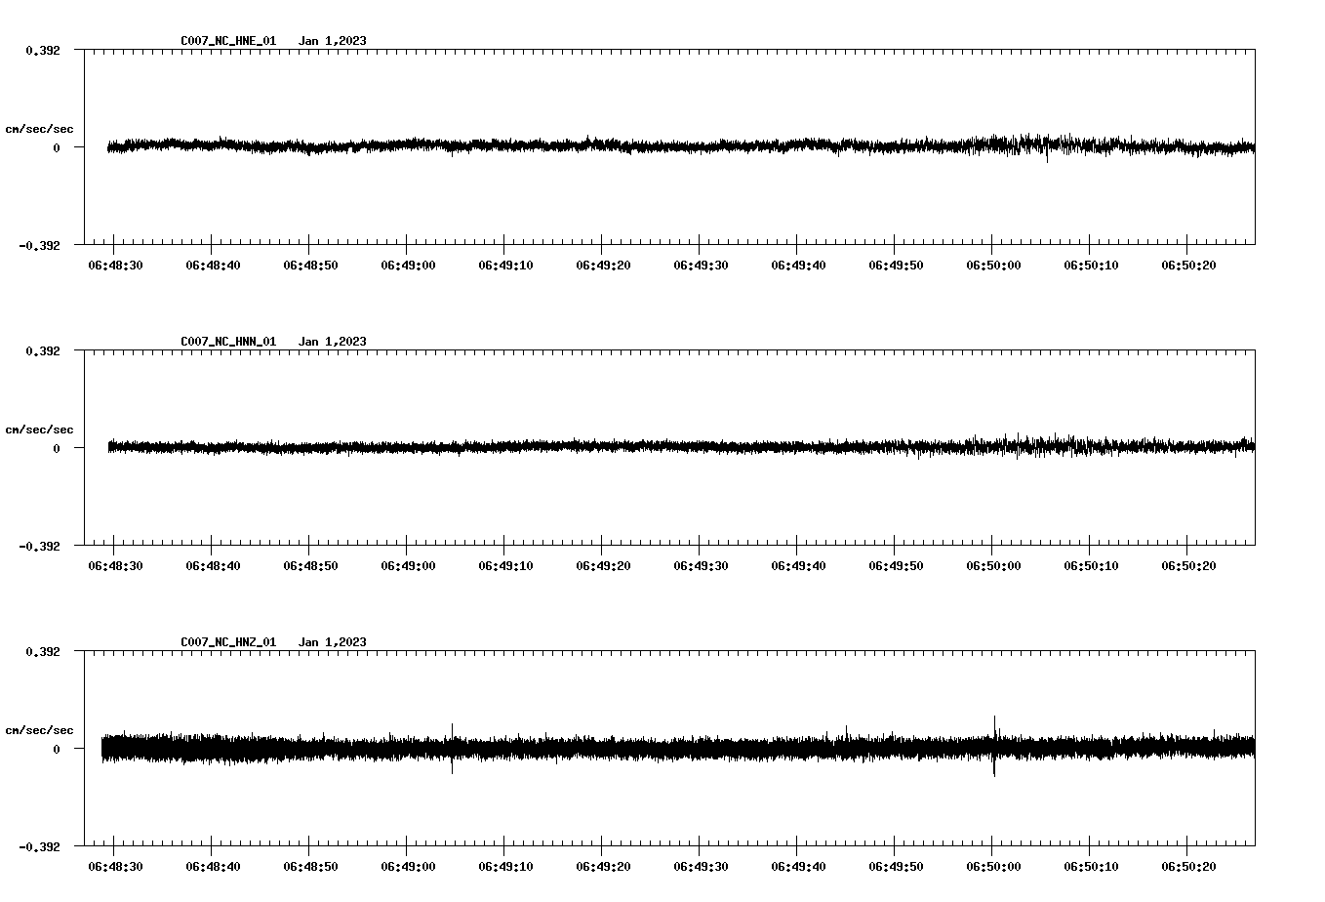This screenshot has width=1325, height=902.
Task: Click the 06:48:50 time label on HNZ plot
Action: (310, 867)
